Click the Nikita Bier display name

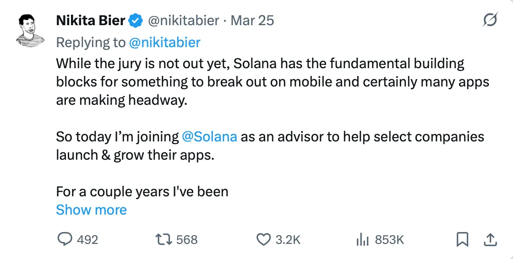90,21
